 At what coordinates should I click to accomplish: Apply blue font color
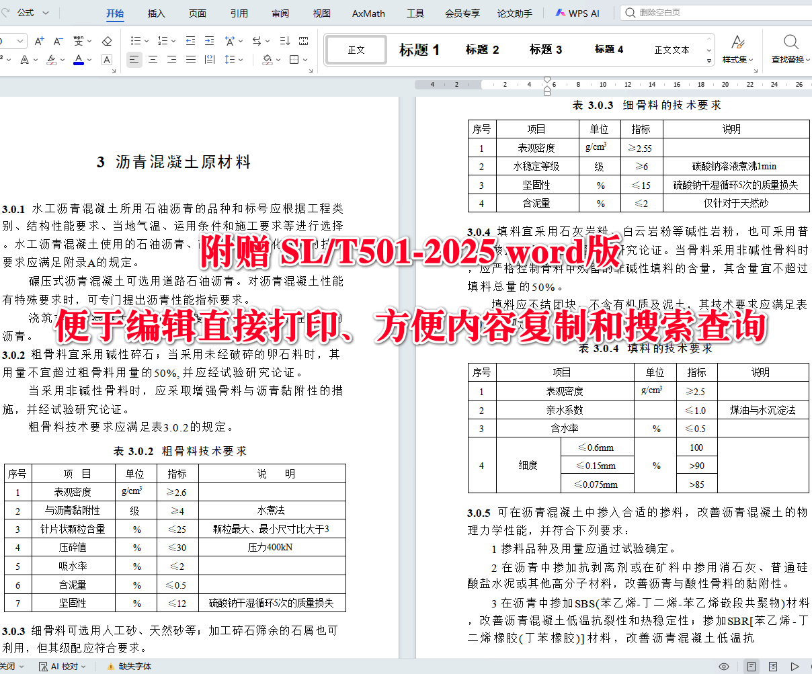pyautogui.click(x=79, y=60)
